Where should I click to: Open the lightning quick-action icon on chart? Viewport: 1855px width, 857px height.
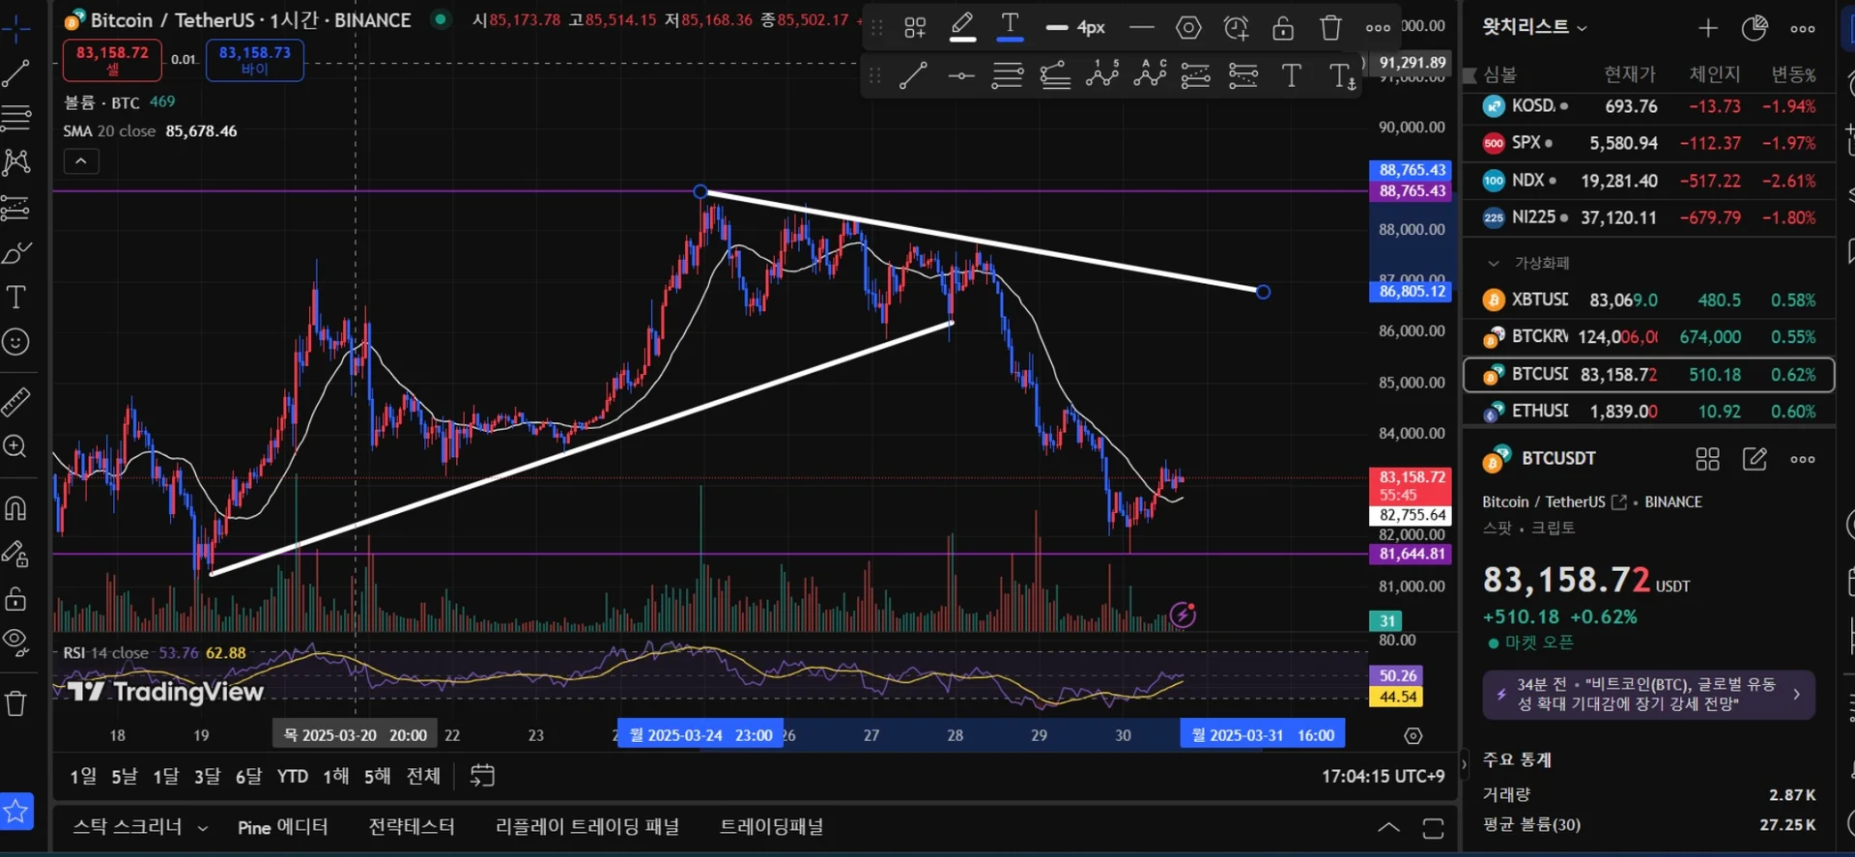tap(1183, 614)
